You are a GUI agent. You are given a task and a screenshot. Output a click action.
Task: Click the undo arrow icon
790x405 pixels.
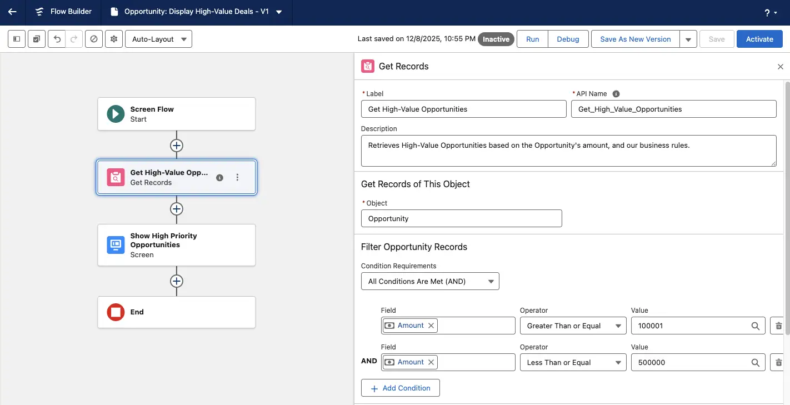[57, 39]
